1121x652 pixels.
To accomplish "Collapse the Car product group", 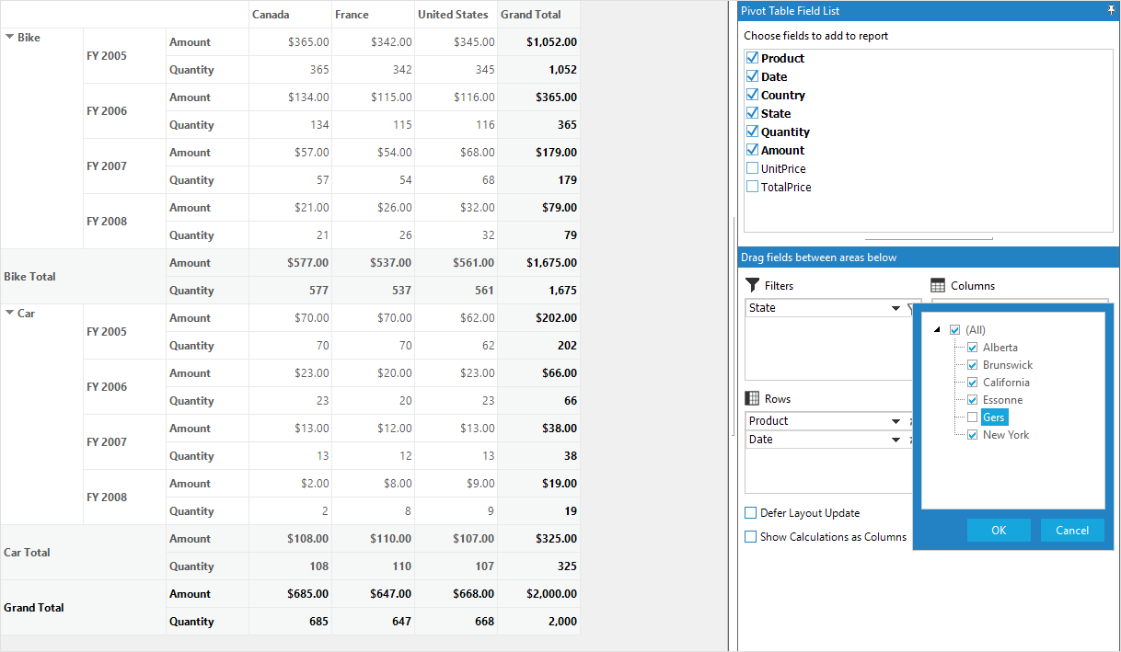I will (9, 313).
